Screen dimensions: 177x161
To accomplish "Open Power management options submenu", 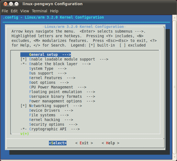I will pos(62,101).
